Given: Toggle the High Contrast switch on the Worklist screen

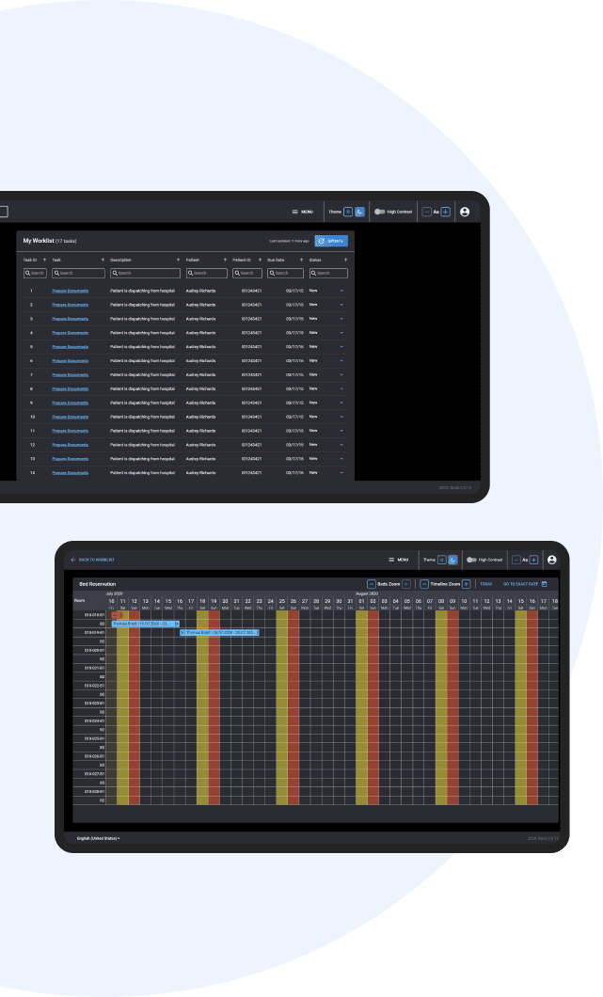Looking at the screenshot, I should [x=380, y=212].
